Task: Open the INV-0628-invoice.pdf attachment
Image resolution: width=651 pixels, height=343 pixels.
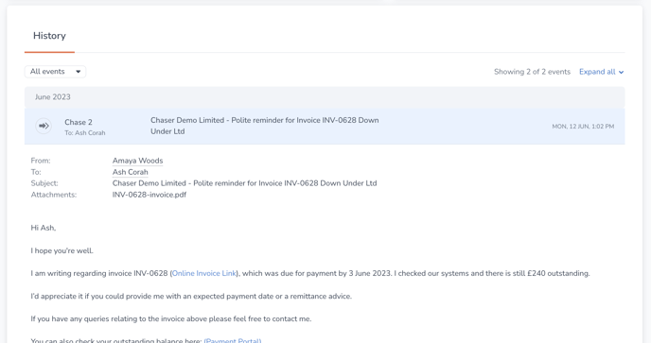Action: pos(150,195)
